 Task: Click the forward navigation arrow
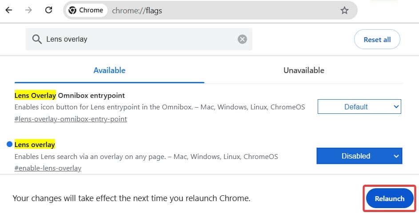(29, 11)
